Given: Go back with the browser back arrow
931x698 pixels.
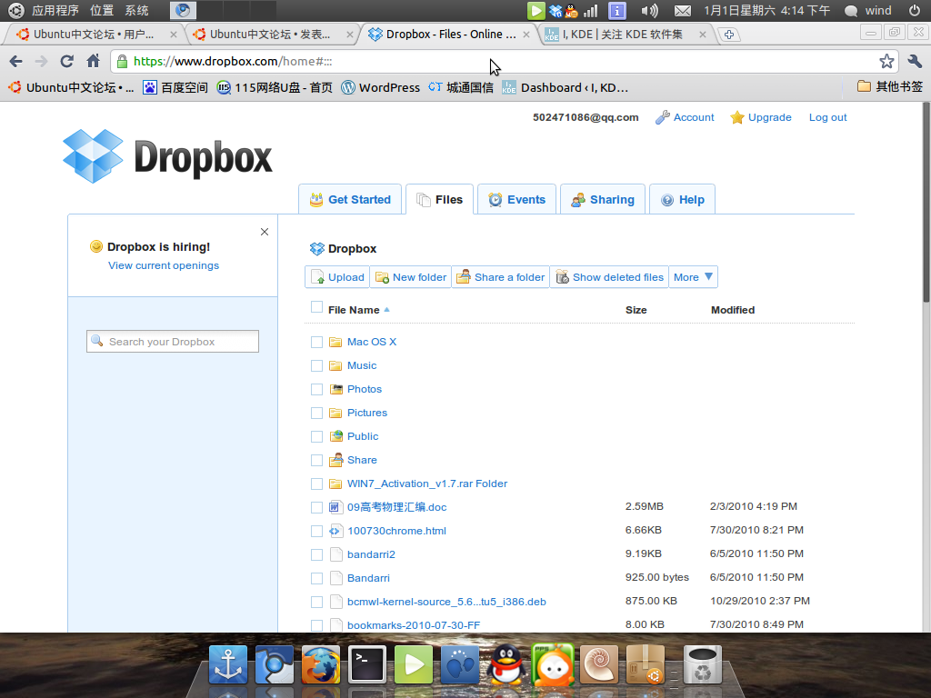Looking at the screenshot, I should coord(16,61).
